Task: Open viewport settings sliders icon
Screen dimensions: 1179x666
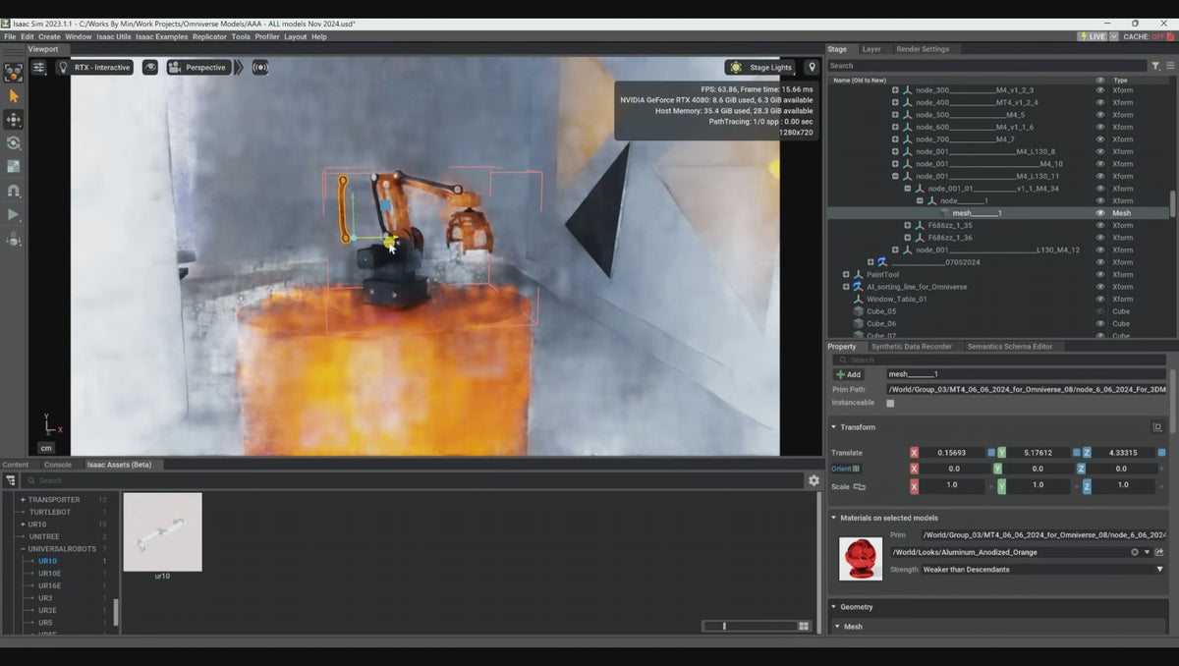Action: coord(38,68)
